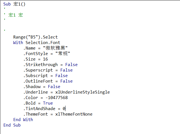
Task: Click the End With statement
Action: pos(23,120)
